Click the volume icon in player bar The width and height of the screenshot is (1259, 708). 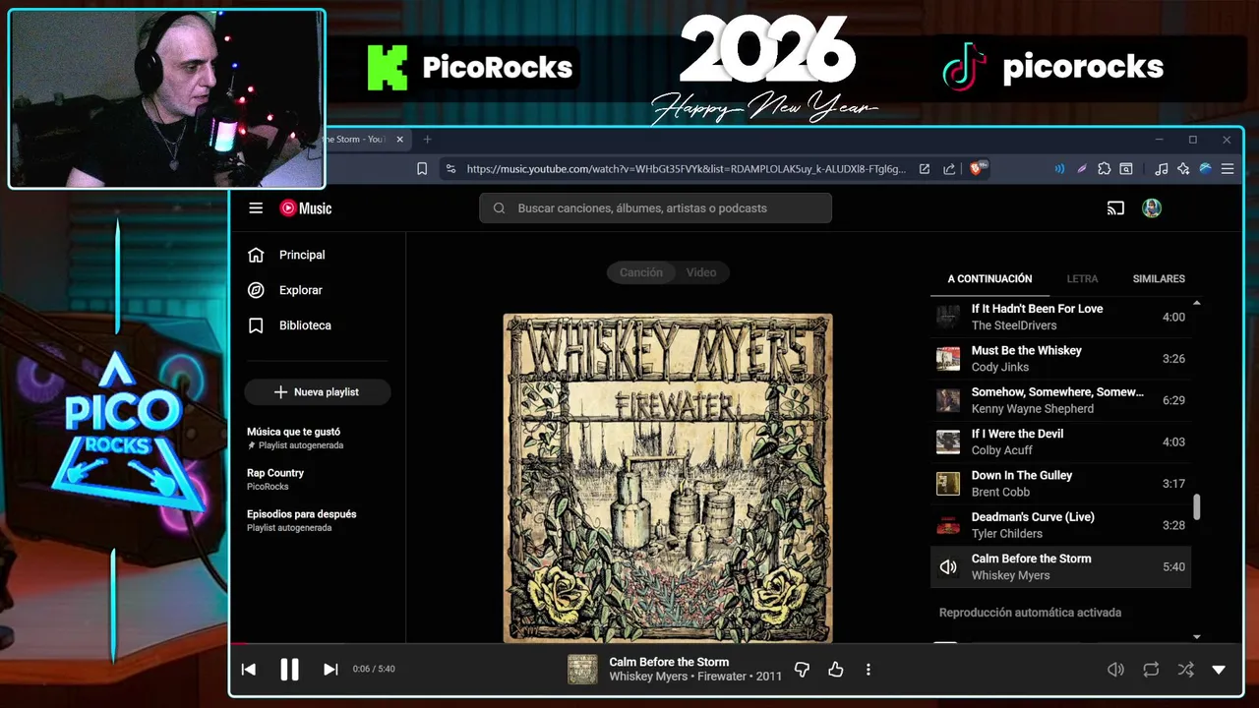tap(1115, 670)
